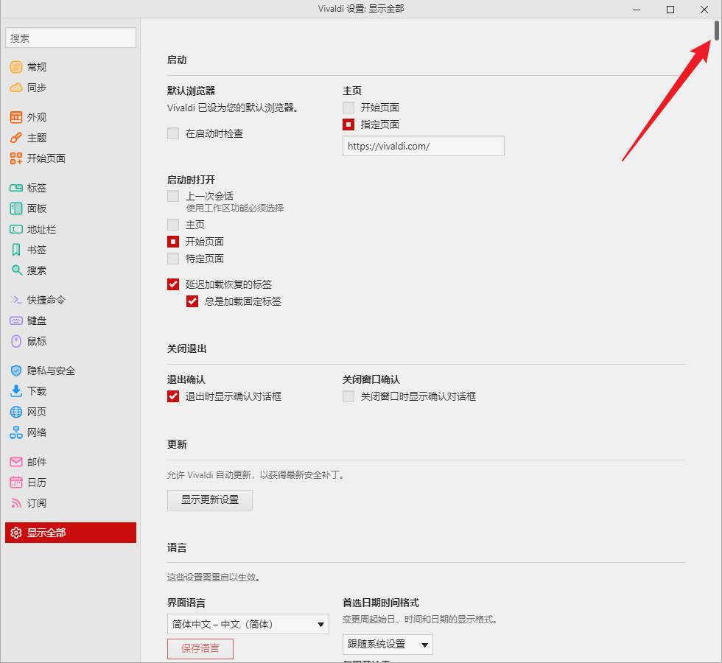
Task: Open 主题 brush icon
Action: (16, 138)
